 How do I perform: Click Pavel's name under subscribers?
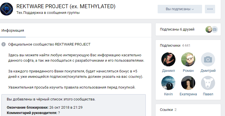[x=208, y=94]
